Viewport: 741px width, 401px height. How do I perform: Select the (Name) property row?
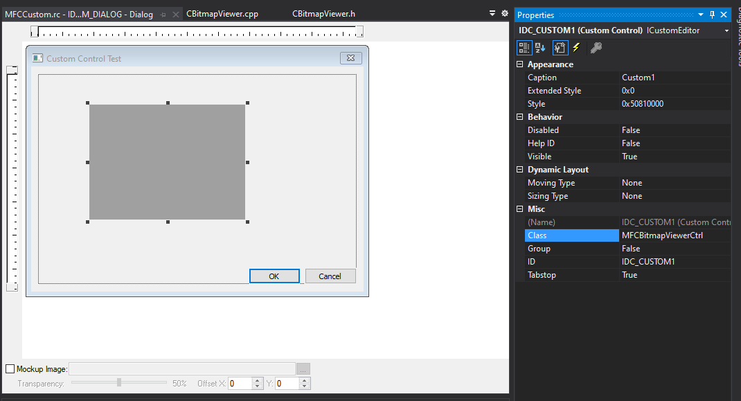click(627, 222)
